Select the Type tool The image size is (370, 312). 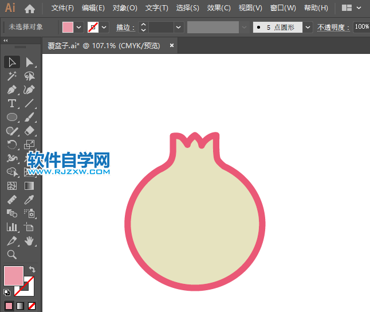[x=12, y=104]
